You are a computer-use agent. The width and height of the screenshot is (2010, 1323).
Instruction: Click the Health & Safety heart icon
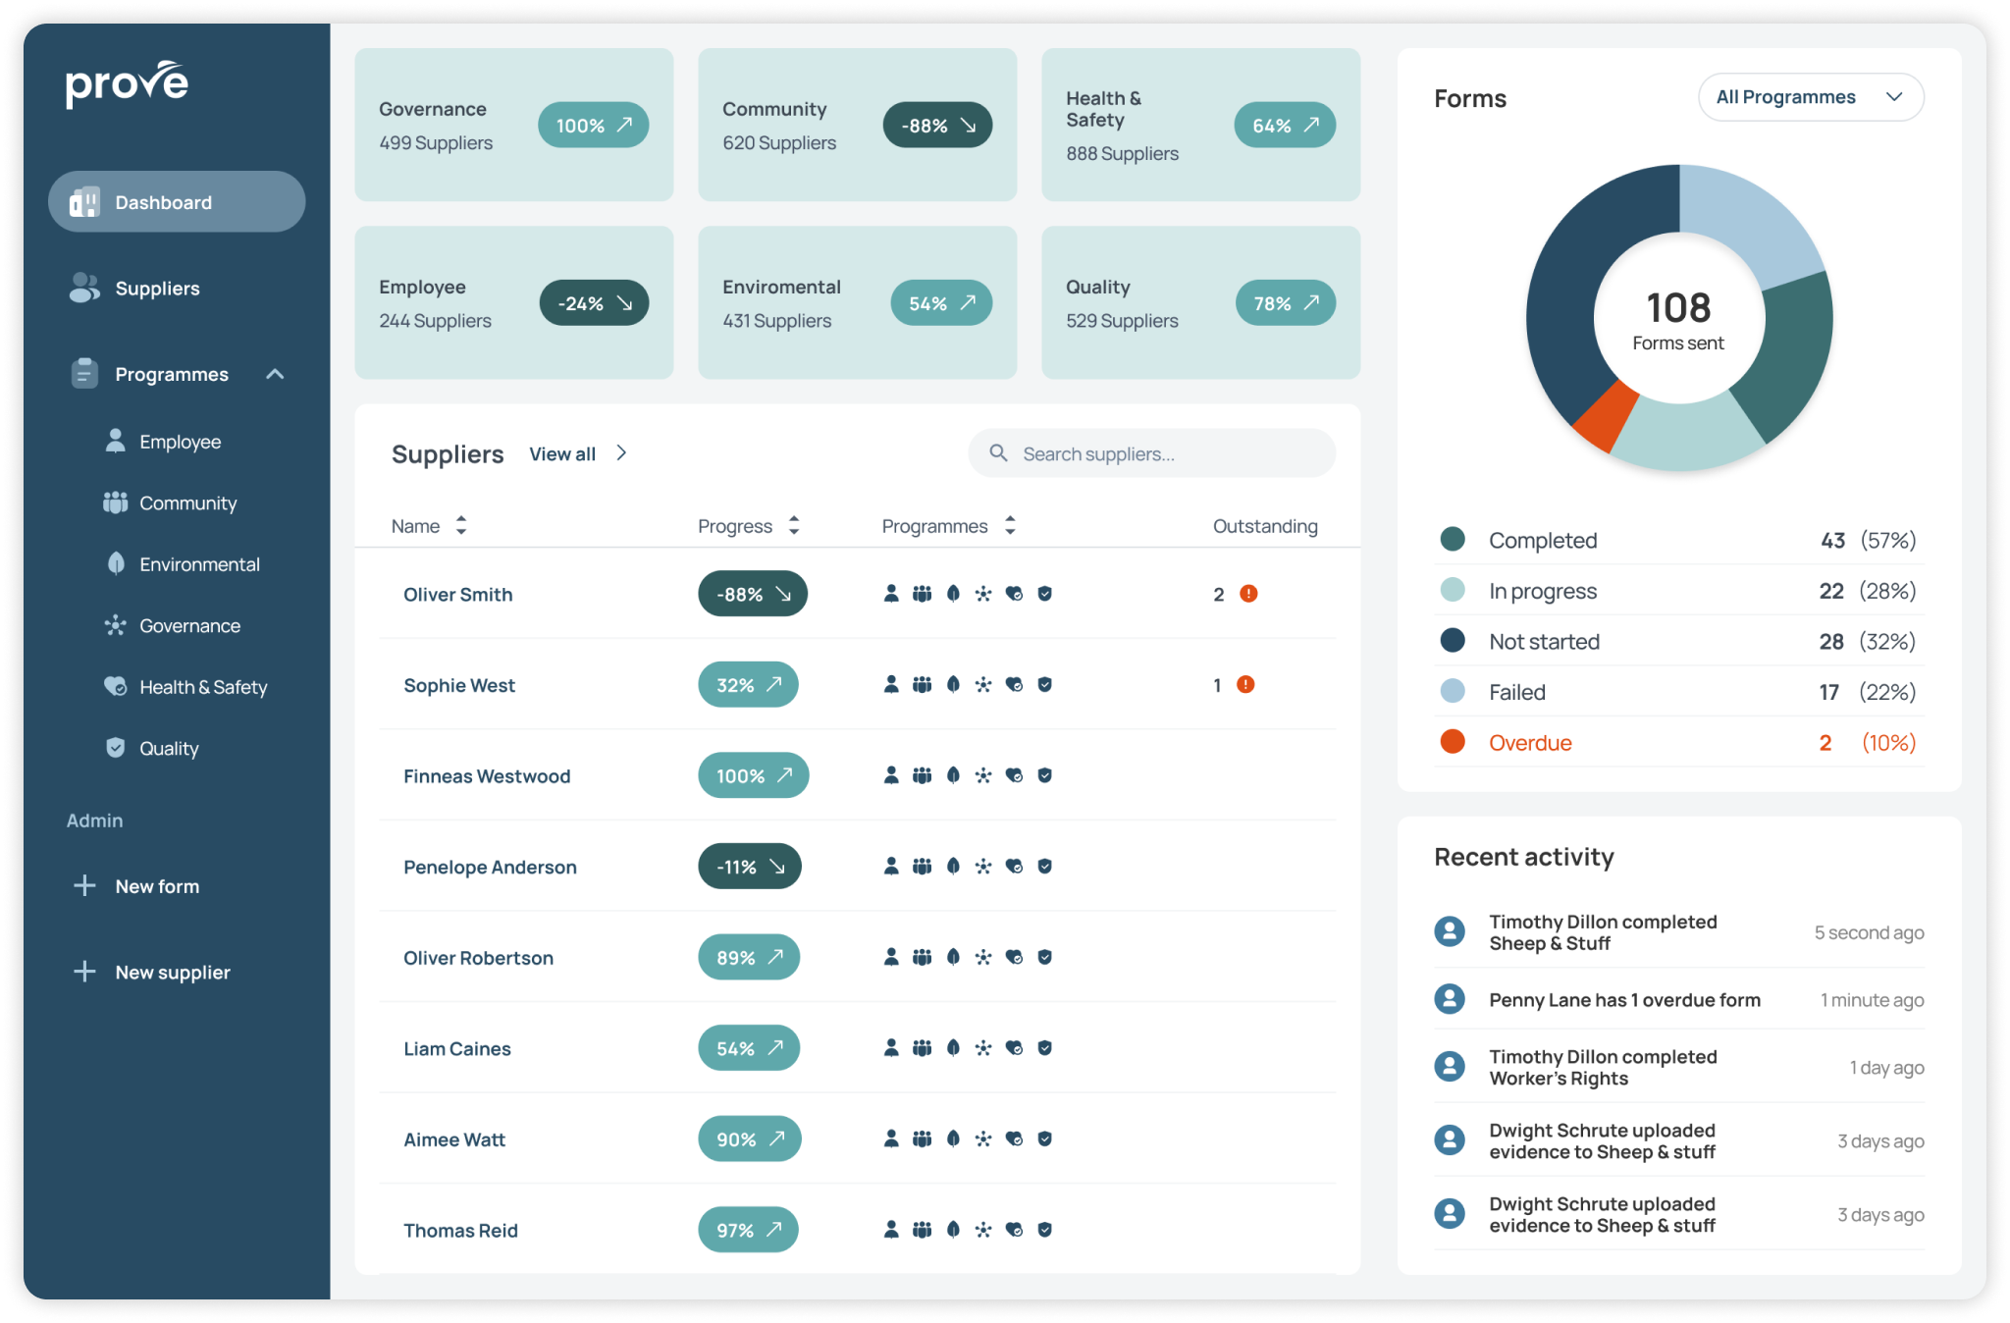click(116, 686)
